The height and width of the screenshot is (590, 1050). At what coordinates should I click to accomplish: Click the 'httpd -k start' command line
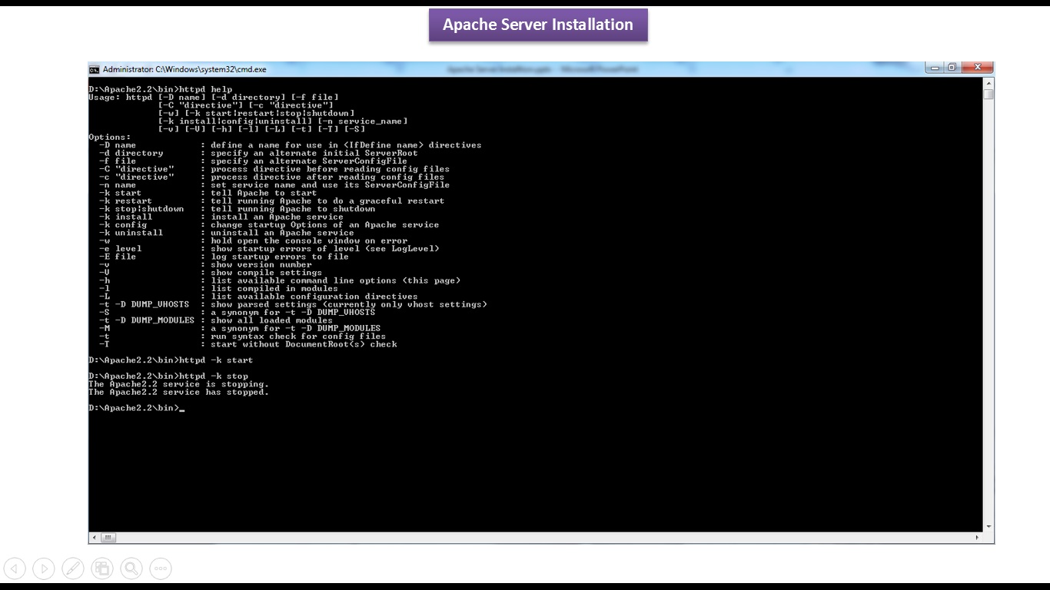tap(171, 360)
